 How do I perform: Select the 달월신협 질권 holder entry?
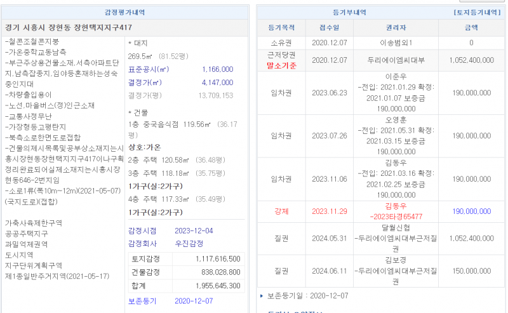coord(396,229)
